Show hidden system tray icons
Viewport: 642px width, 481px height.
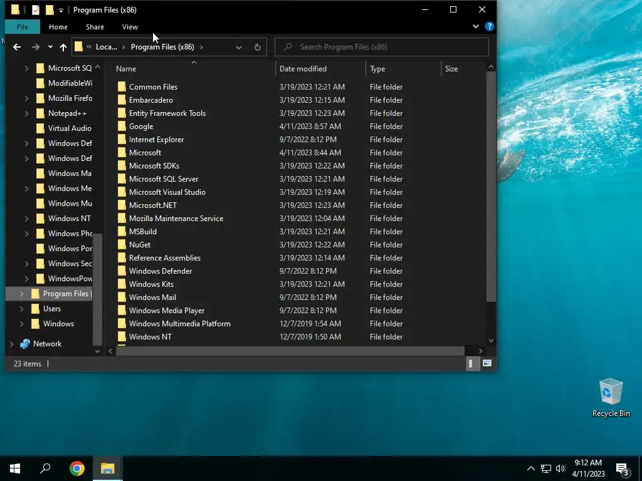530,468
